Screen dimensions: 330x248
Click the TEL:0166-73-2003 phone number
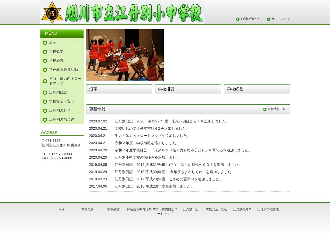click(57, 154)
